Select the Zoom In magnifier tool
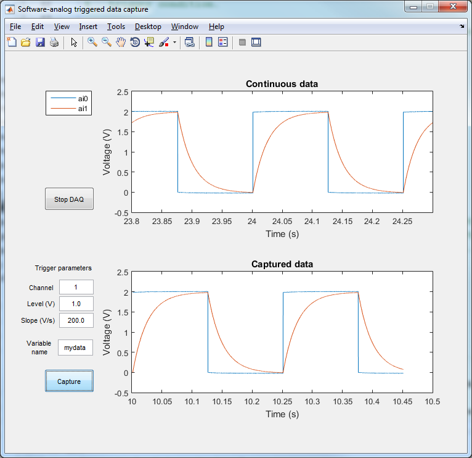 92,42
